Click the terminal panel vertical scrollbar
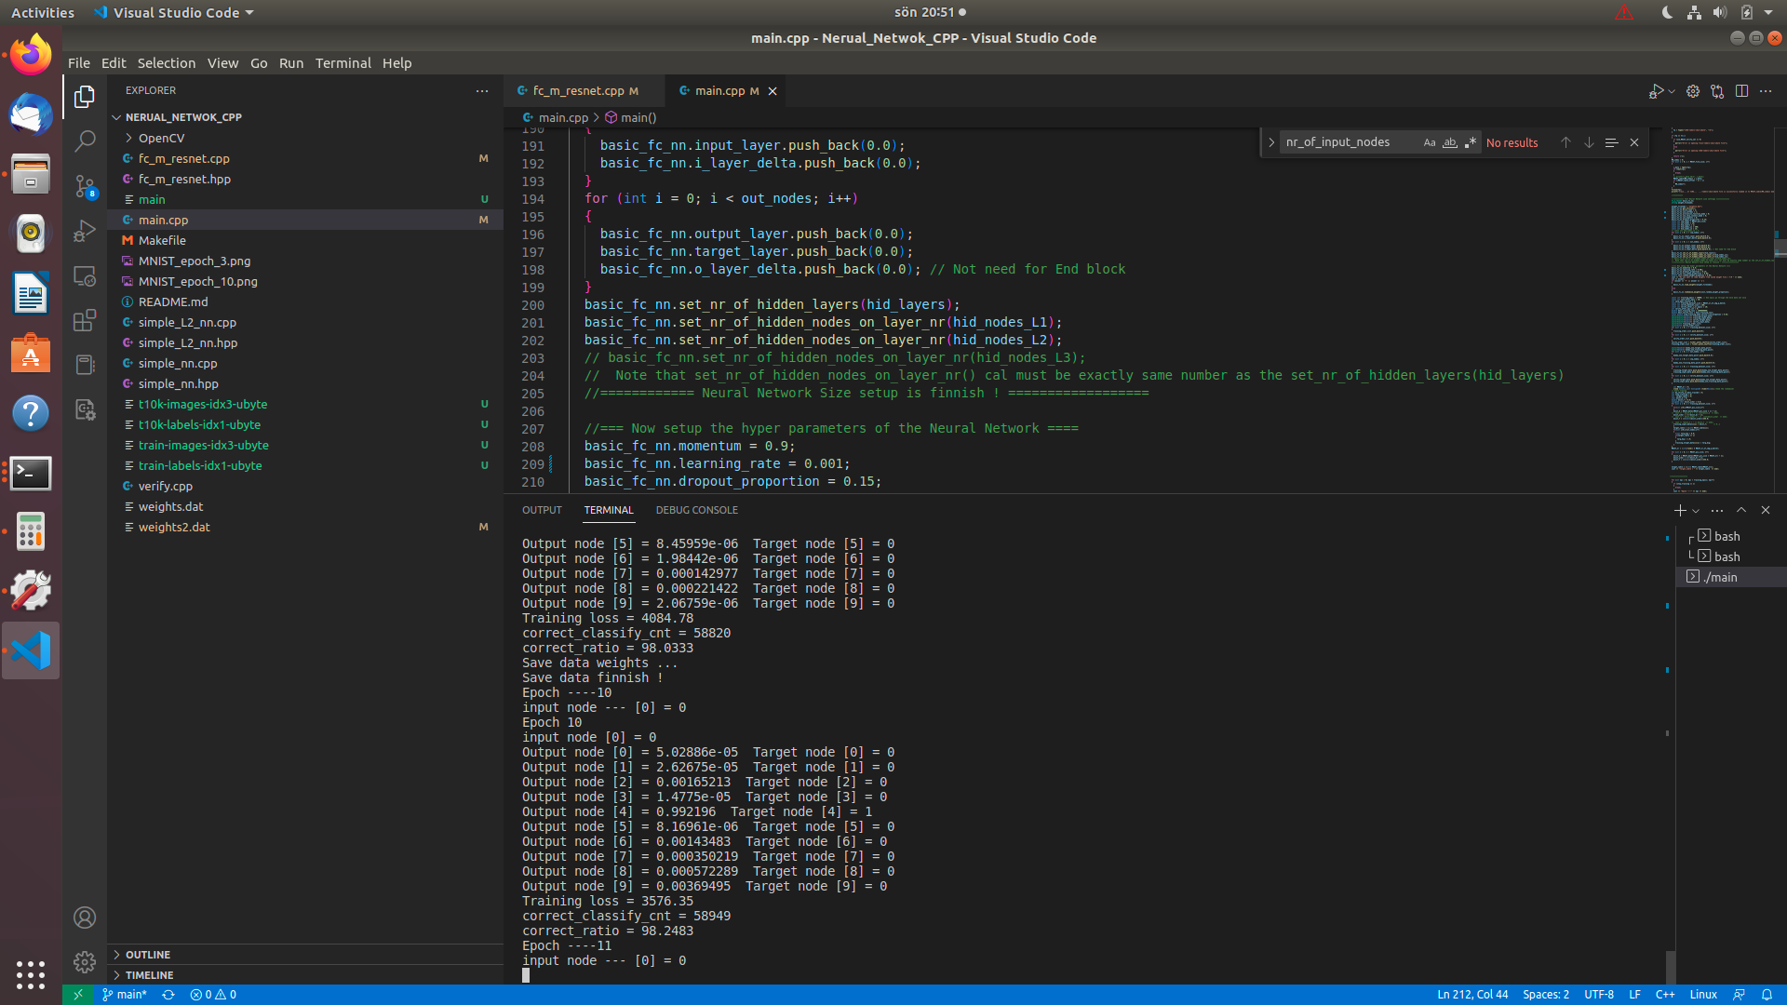Screen dimensions: 1787x1005 (x=1671, y=966)
